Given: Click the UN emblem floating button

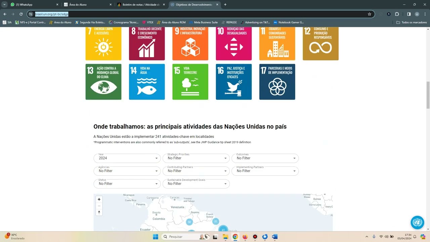Looking at the screenshot, I should 417,223.
